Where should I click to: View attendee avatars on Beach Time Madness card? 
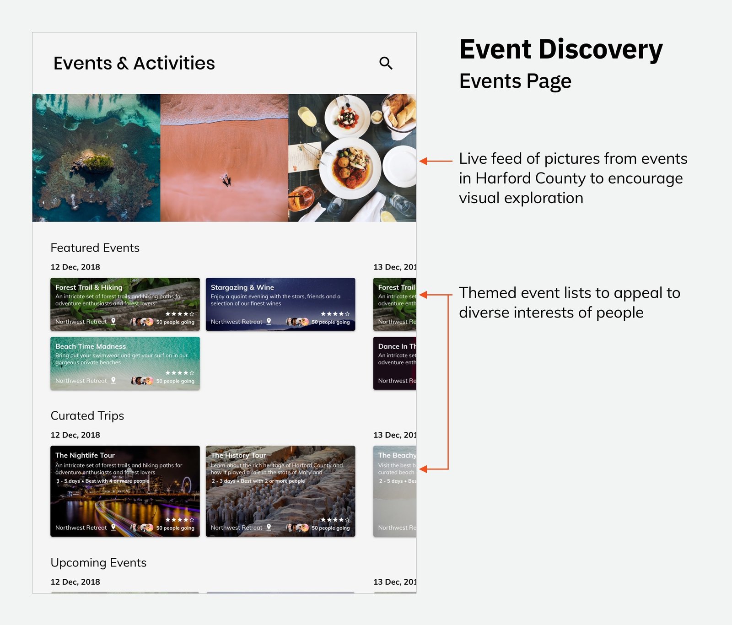click(x=142, y=381)
